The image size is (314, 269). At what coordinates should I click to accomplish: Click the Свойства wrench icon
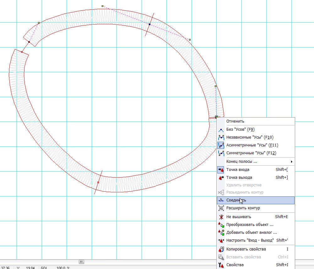pos(221,265)
